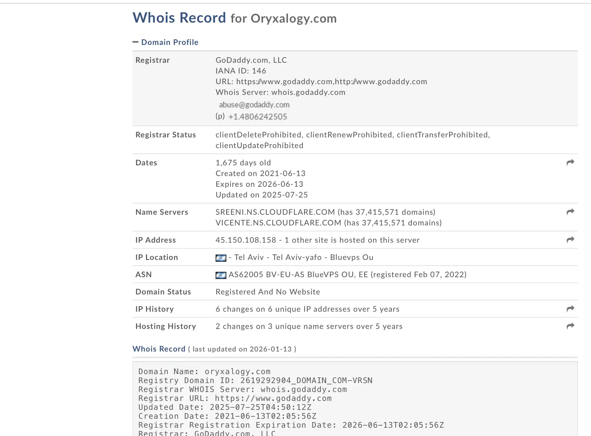Click the Whois Record section heading
Viewport: 591px width, 436px height.
[x=159, y=349]
